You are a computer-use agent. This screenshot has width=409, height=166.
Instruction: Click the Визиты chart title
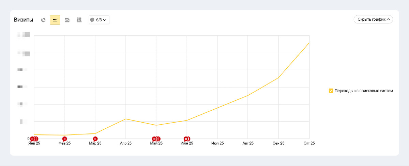pos(24,20)
